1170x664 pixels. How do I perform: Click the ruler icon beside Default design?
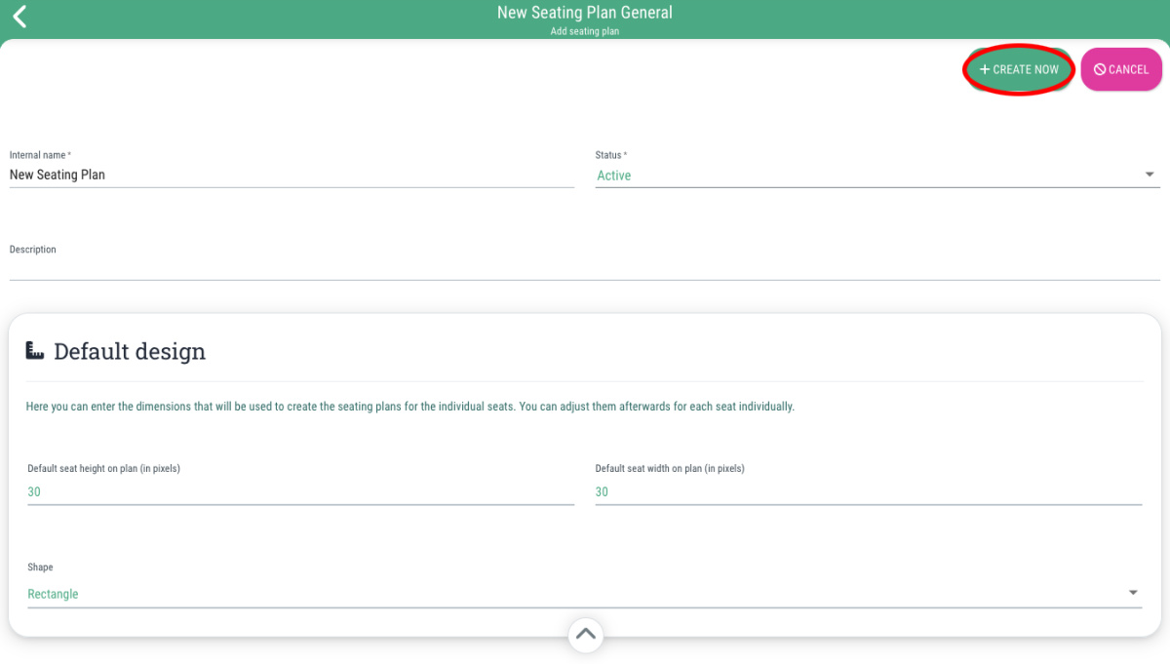click(33, 350)
